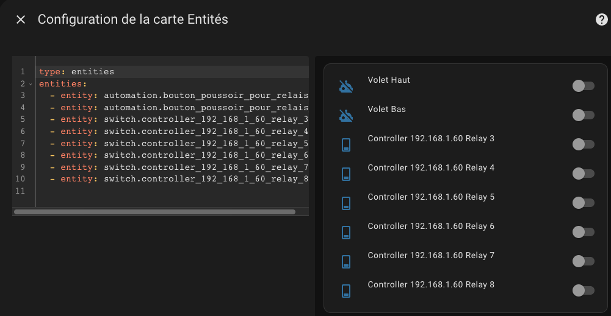Click the Relay 4 switch icon

click(x=346, y=174)
